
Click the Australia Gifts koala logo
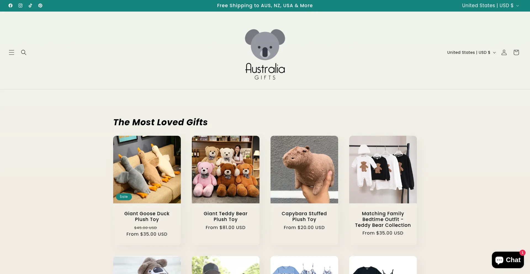[265, 54]
